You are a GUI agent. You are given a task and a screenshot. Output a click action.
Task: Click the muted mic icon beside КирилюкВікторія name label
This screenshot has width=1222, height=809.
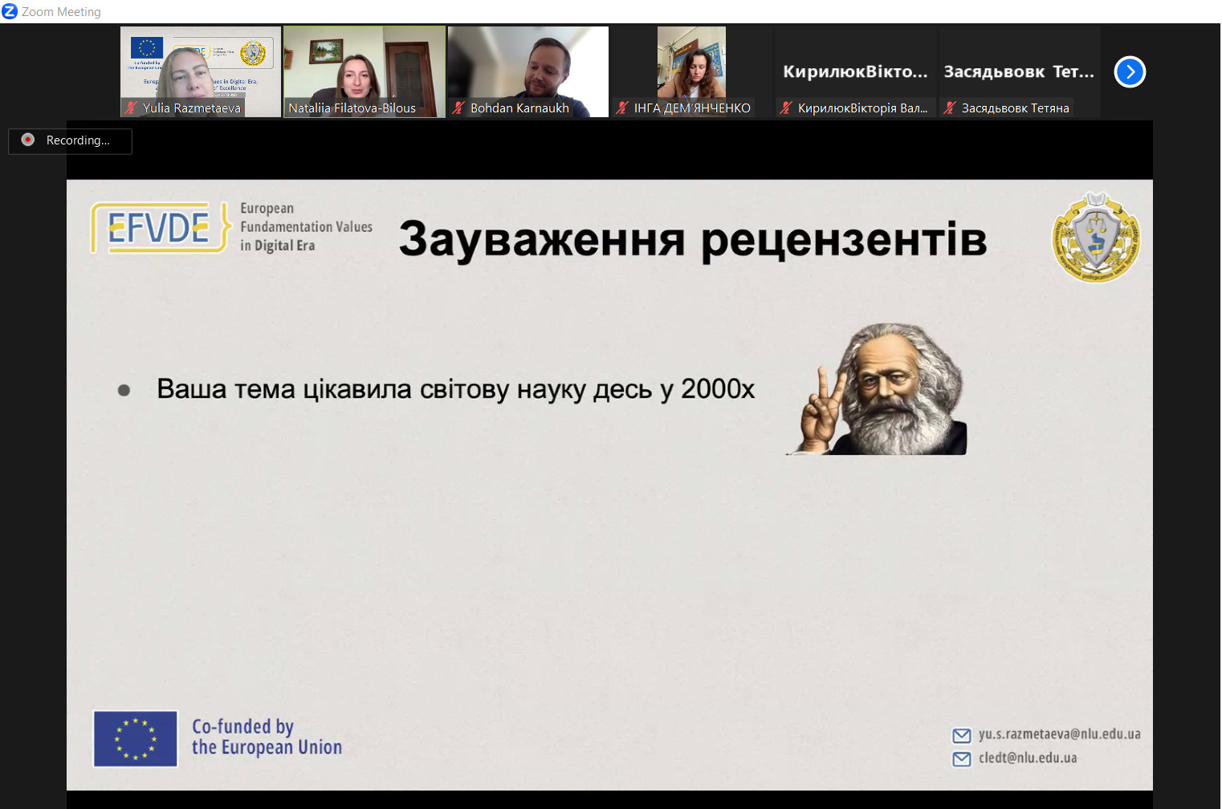click(x=786, y=108)
